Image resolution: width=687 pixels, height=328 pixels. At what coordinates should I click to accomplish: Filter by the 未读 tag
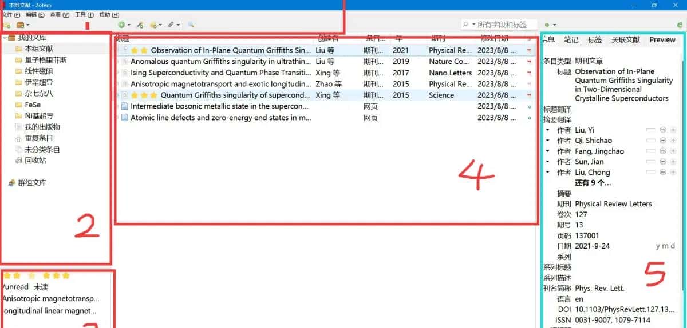[x=41, y=287]
